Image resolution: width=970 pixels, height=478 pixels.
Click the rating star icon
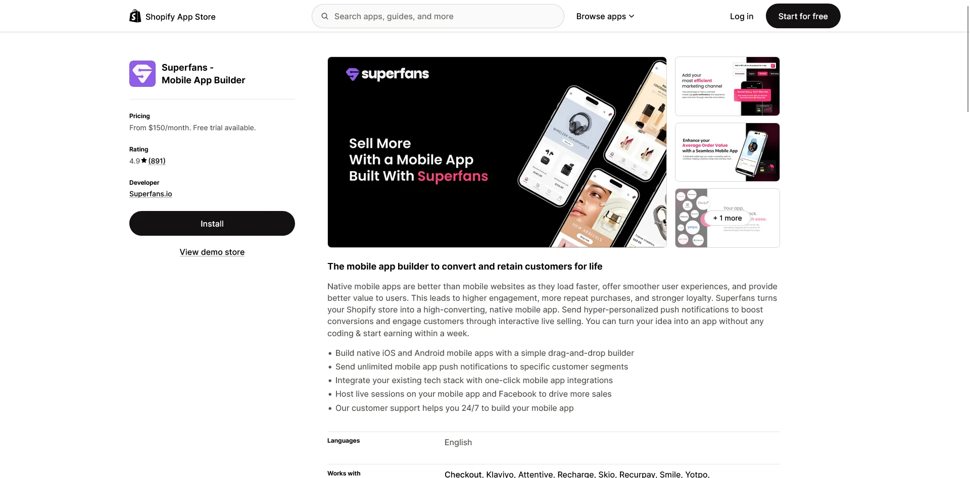click(144, 161)
